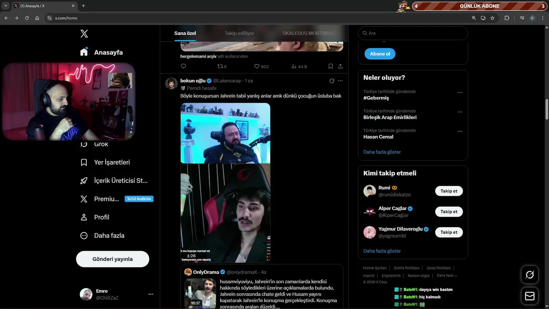This screenshot has width=549, height=309.
Task: Open browser extensions puzzle icon
Action: click(507, 18)
